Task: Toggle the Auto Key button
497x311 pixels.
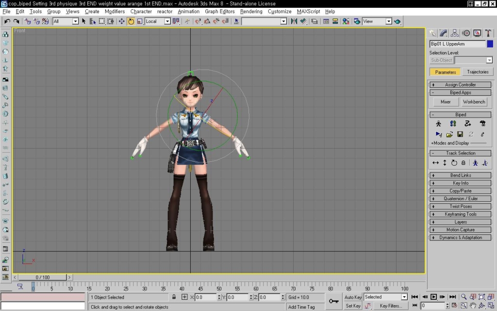Action: pyautogui.click(x=353, y=297)
